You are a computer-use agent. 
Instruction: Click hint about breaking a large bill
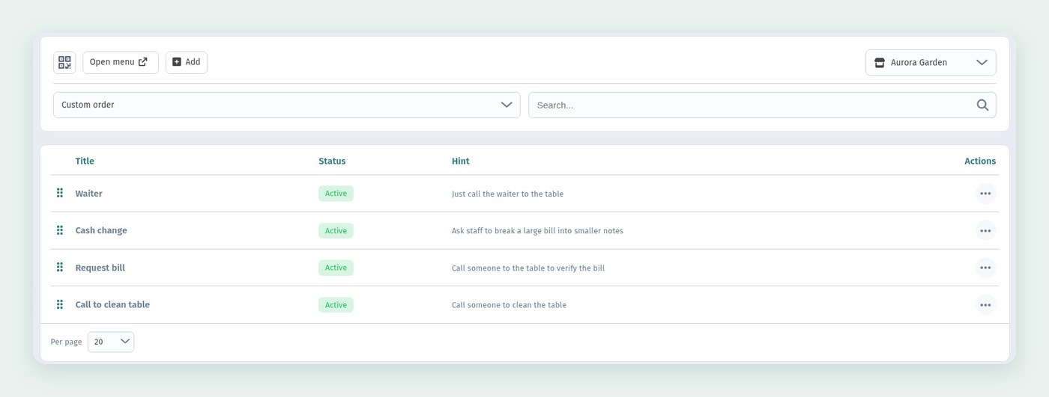537,230
